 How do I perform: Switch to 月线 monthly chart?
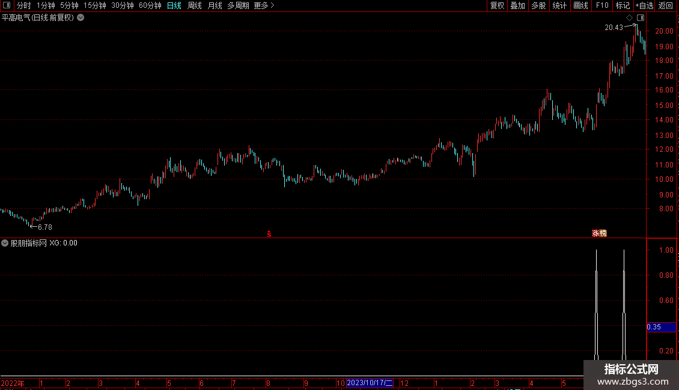coord(215,5)
